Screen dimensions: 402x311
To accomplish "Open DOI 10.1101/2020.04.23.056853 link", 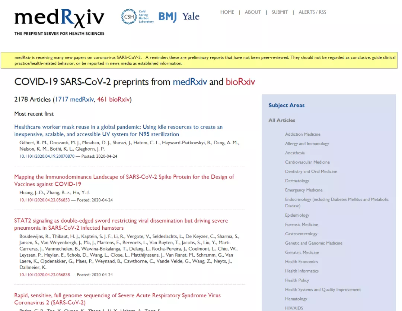I will 45,200.
